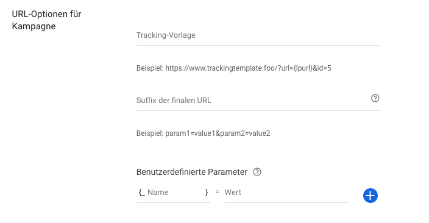Select the underline below the Tracking-Vorlage field

(258, 46)
